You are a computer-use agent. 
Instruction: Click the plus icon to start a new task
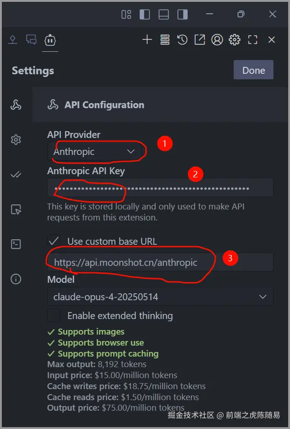tap(147, 40)
